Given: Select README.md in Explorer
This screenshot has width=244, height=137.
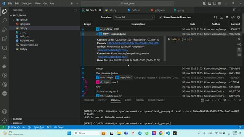Looking at the screenshot, I should [x=26, y=41].
